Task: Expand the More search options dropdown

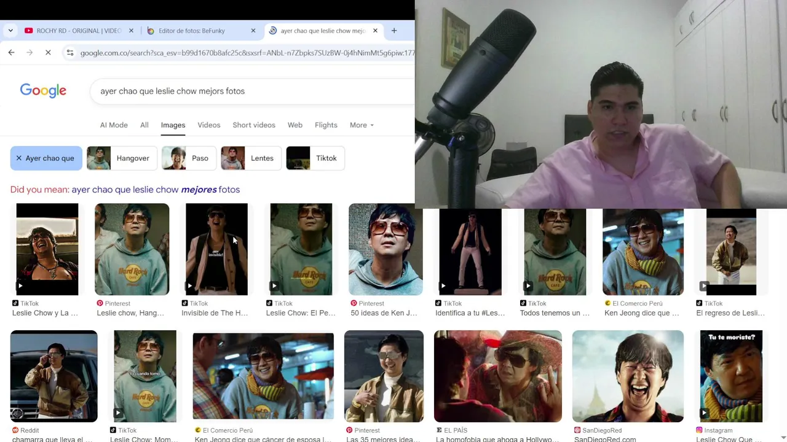Action: [362, 125]
